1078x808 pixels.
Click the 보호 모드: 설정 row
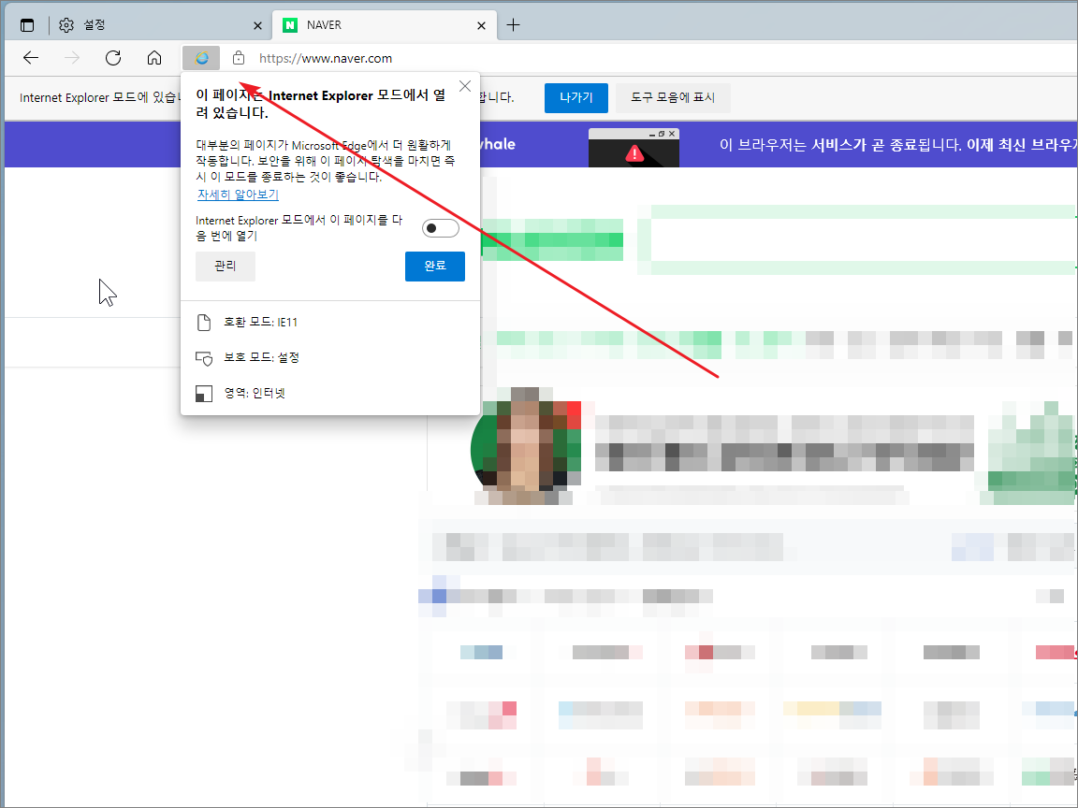[x=330, y=358]
